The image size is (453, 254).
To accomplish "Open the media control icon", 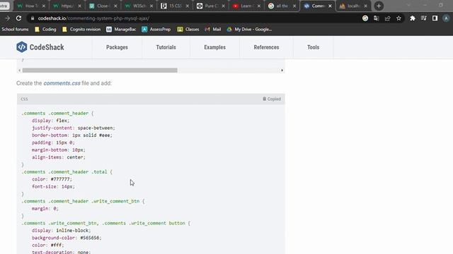I will pyautogui.click(x=424, y=18).
